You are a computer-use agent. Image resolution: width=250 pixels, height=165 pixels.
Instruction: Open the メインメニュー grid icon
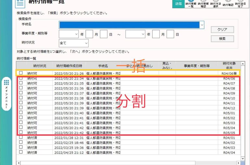click(6, 83)
